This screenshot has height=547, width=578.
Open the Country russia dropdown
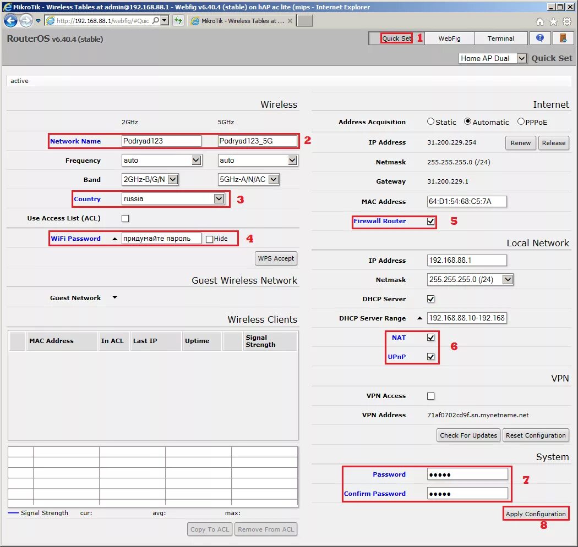point(173,199)
